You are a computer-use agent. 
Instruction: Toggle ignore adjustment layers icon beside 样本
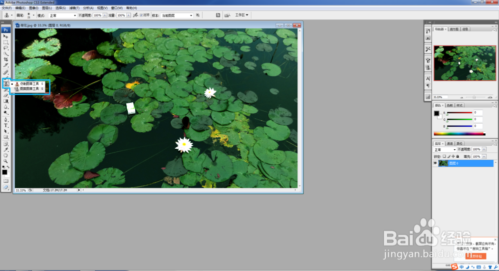pyautogui.click(x=198, y=15)
